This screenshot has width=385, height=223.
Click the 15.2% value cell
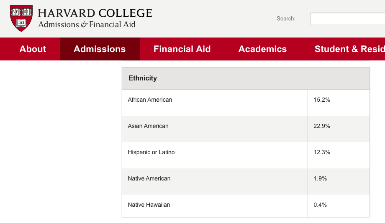322,100
